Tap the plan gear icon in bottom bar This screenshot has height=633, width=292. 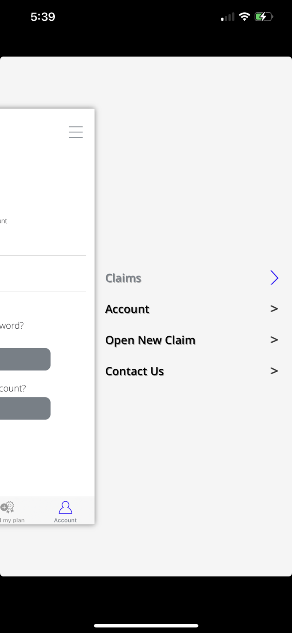(x=8, y=507)
